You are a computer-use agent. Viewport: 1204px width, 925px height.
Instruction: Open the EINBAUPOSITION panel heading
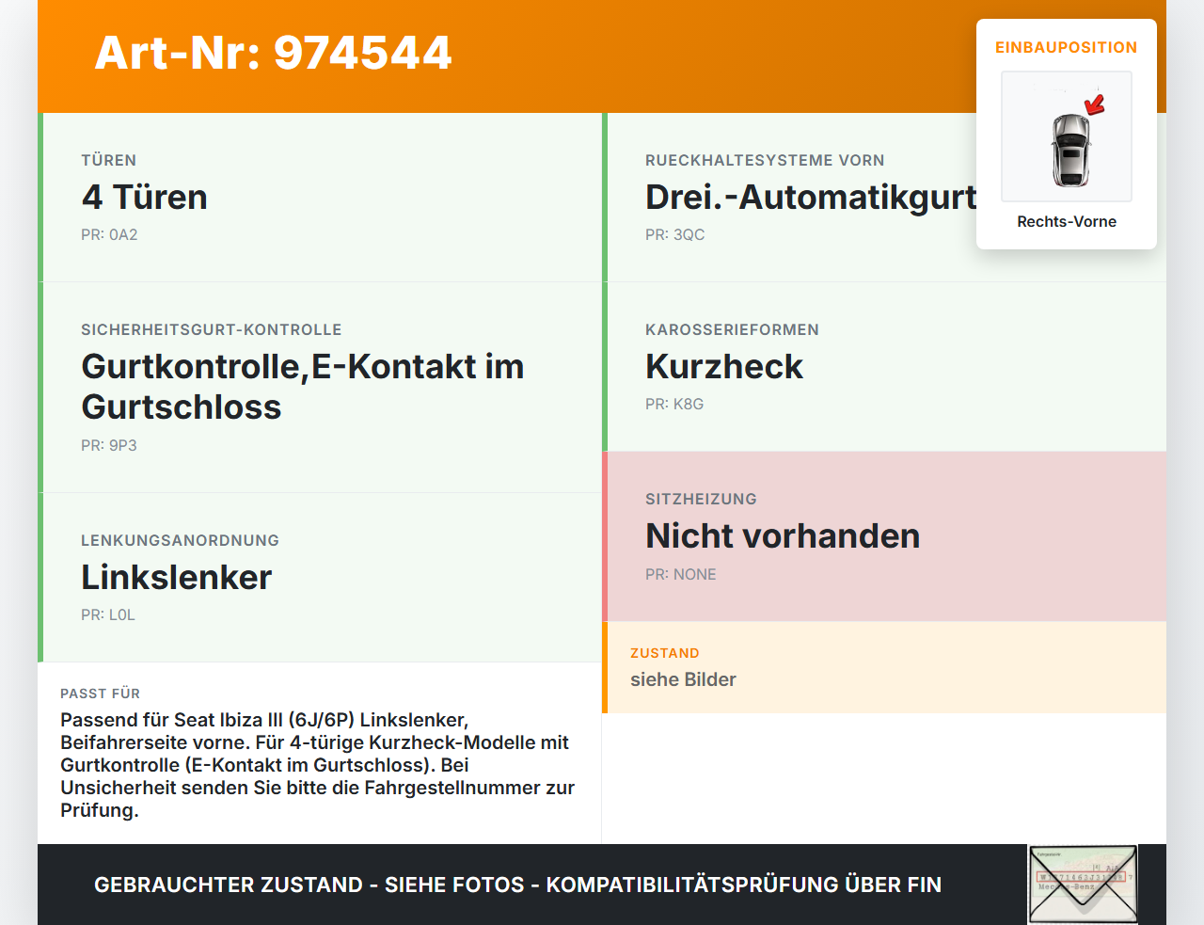(1066, 47)
